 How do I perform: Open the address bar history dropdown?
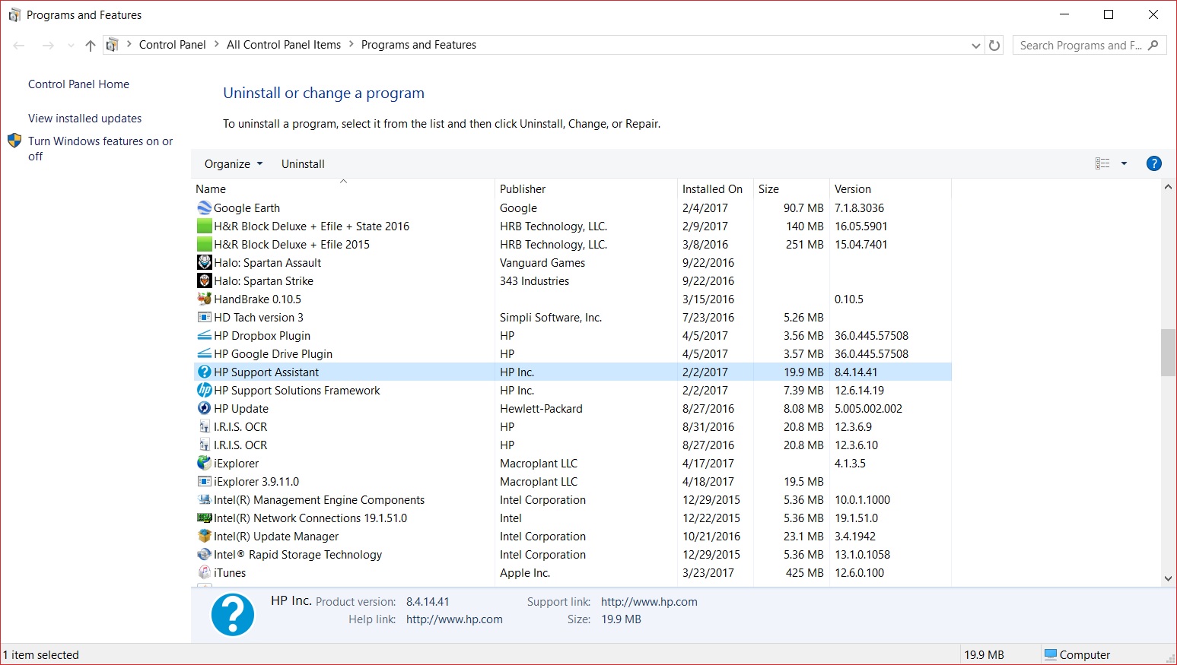975,45
